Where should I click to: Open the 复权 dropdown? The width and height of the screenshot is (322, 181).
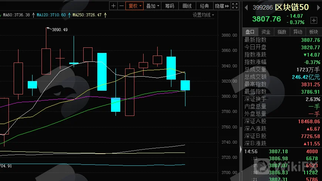[134, 6]
